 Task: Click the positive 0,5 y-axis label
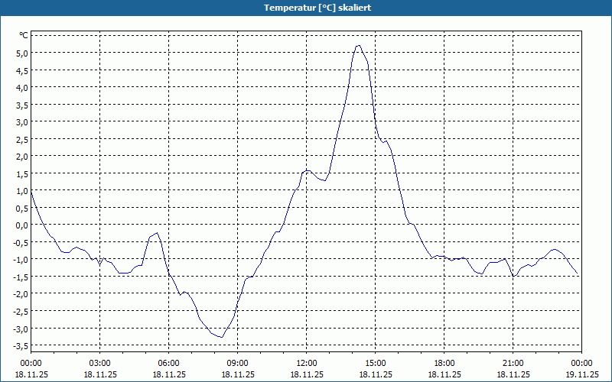[22, 208]
